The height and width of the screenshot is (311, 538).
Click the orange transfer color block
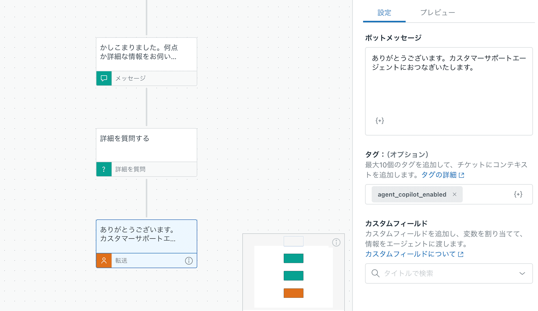pos(293,293)
